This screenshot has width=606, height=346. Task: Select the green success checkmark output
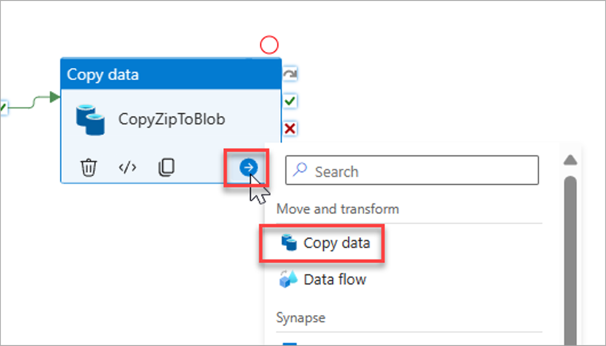[291, 101]
